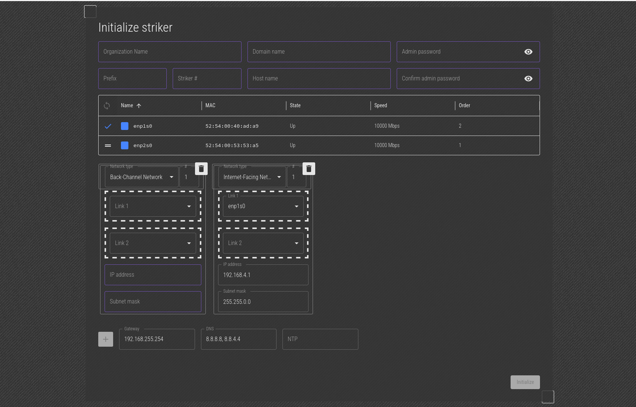636x407 pixels.
Task: Focus the Domain name field
Action: tap(319, 52)
